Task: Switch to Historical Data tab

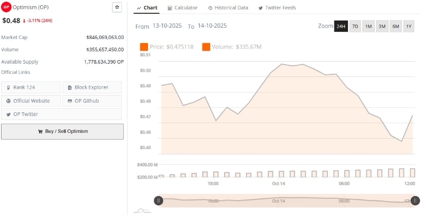Action: pos(228,8)
